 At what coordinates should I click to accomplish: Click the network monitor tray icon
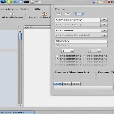[x=95, y=2]
